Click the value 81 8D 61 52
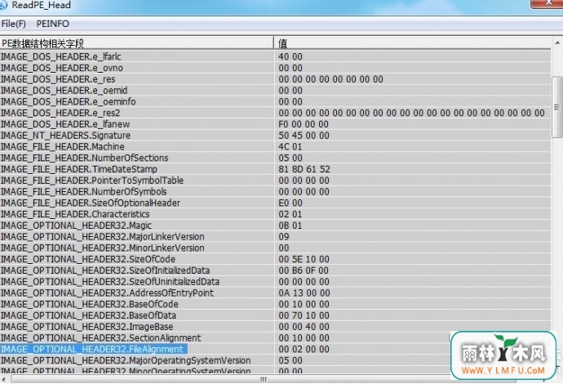The image size is (563, 384). 304,169
